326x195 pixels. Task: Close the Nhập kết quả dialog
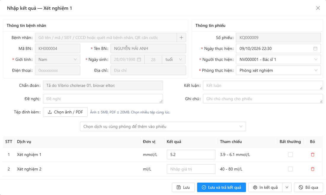click(x=318, y=8)
